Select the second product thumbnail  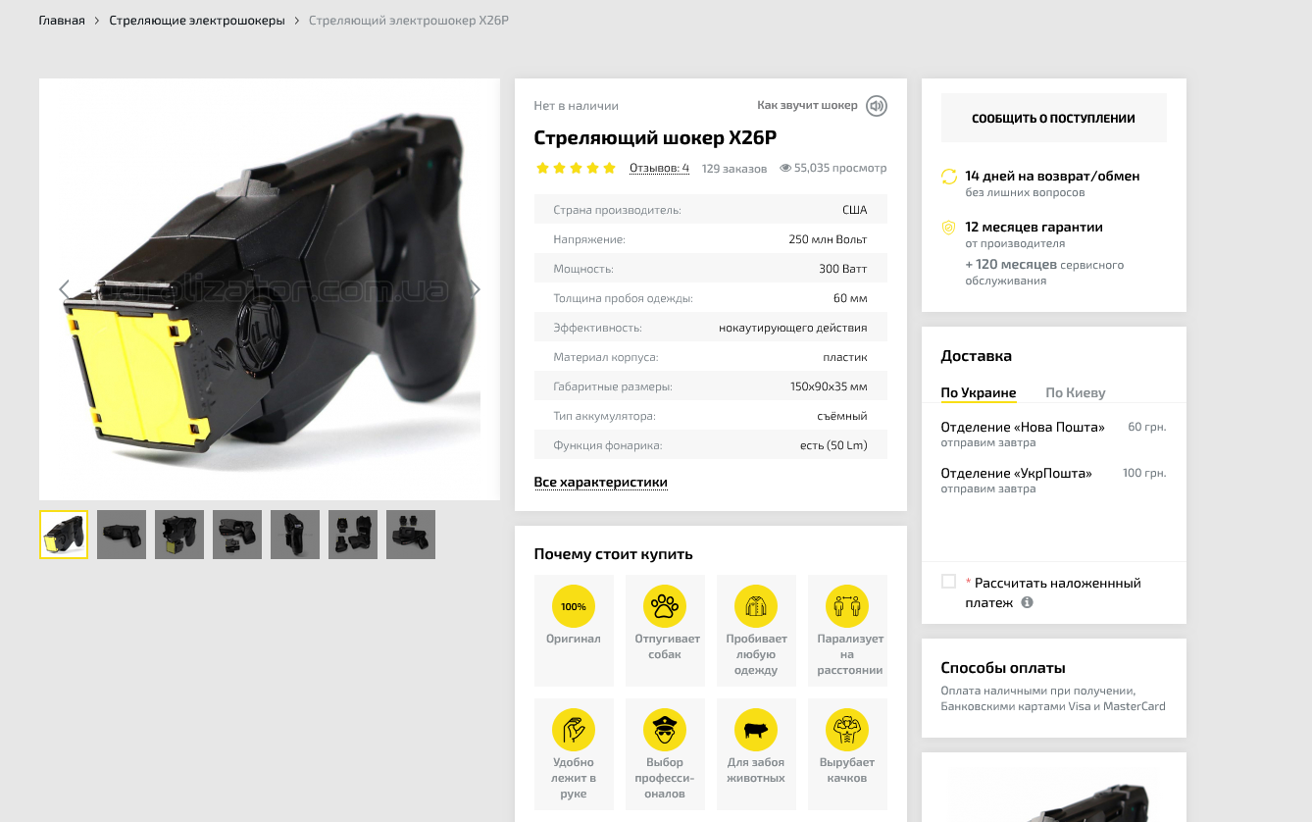122,535
